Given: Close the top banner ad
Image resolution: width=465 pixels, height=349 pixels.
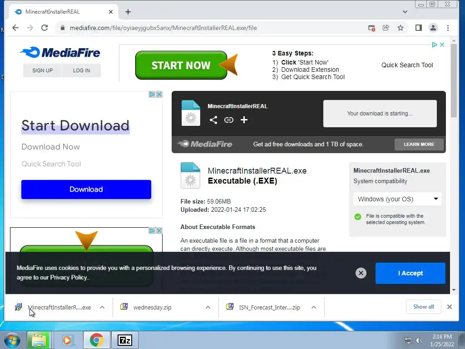Looking at the screenshot, I should tap(442, 45).
